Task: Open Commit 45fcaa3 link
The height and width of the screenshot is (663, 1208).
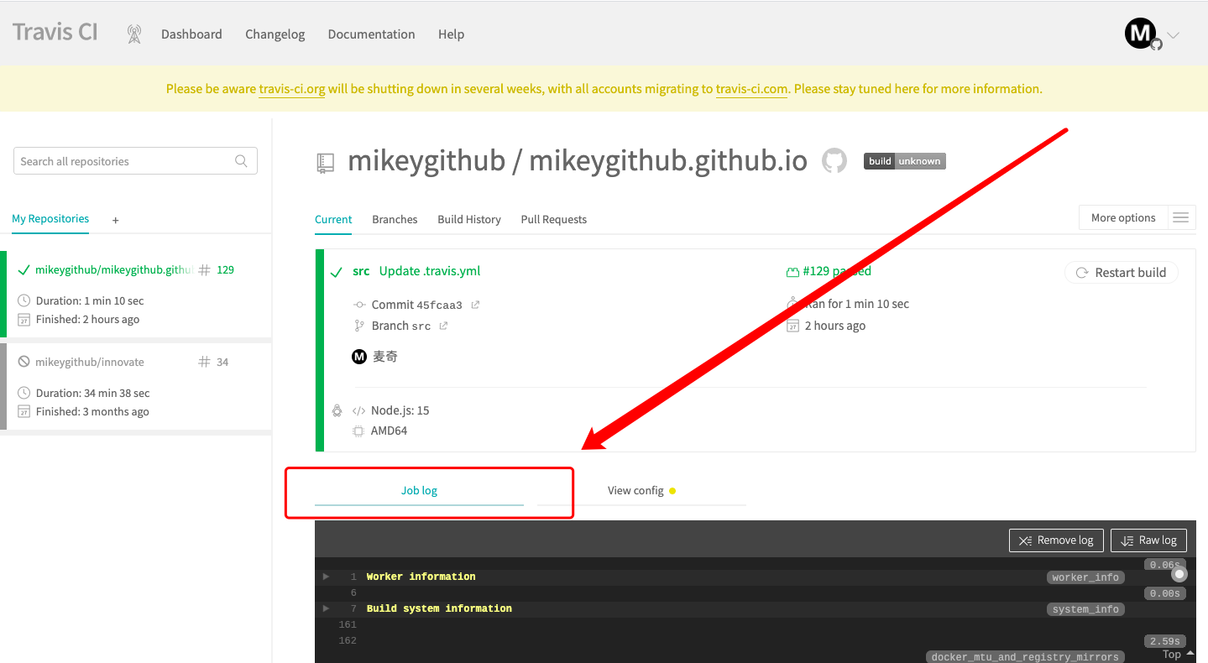Action: point(417,305)
